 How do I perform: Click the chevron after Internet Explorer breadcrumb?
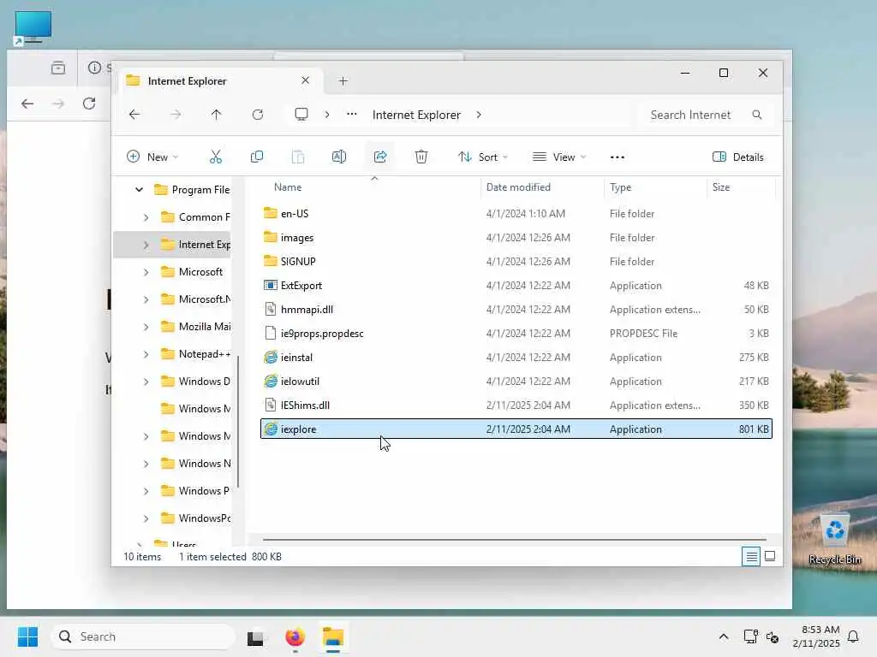pos(479,115)
